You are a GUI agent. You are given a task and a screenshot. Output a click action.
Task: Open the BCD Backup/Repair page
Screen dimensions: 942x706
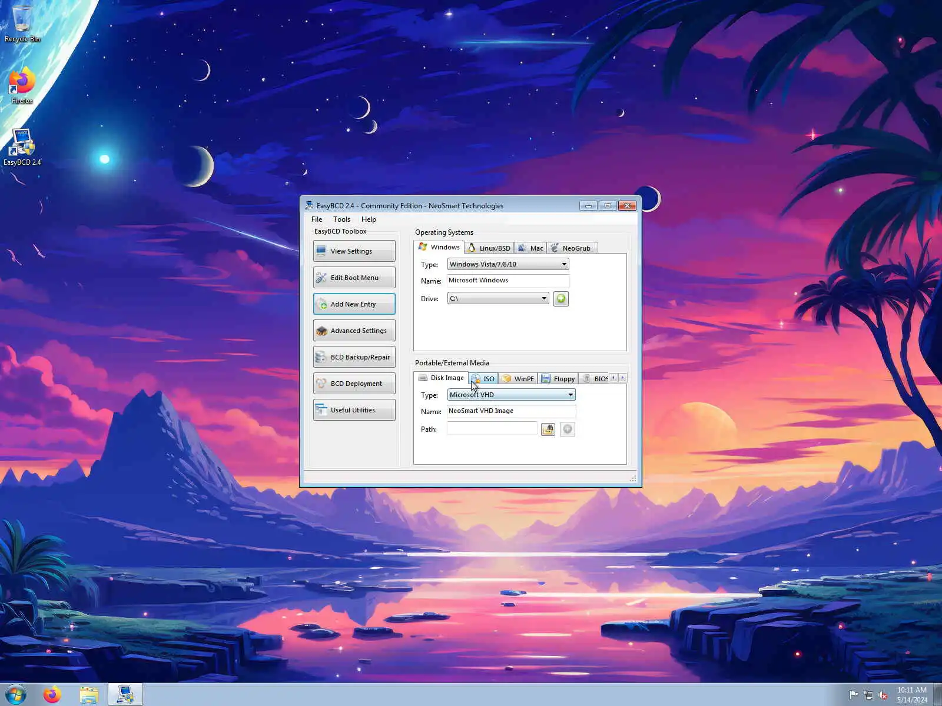354,357
